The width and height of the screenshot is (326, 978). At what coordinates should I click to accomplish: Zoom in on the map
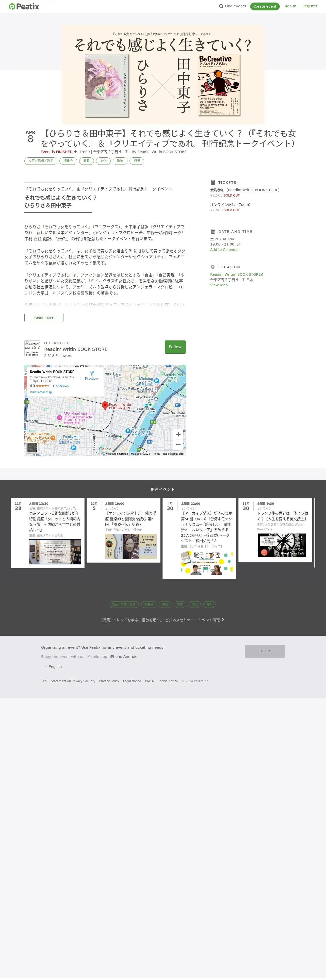click(178, 434)
